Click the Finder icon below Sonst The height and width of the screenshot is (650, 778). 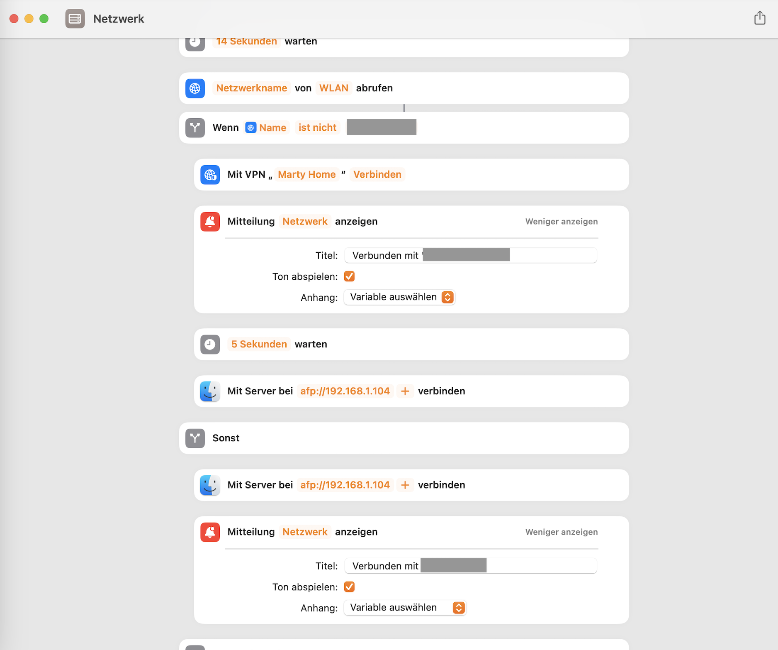pyautogui.click(x=210, y=485)
